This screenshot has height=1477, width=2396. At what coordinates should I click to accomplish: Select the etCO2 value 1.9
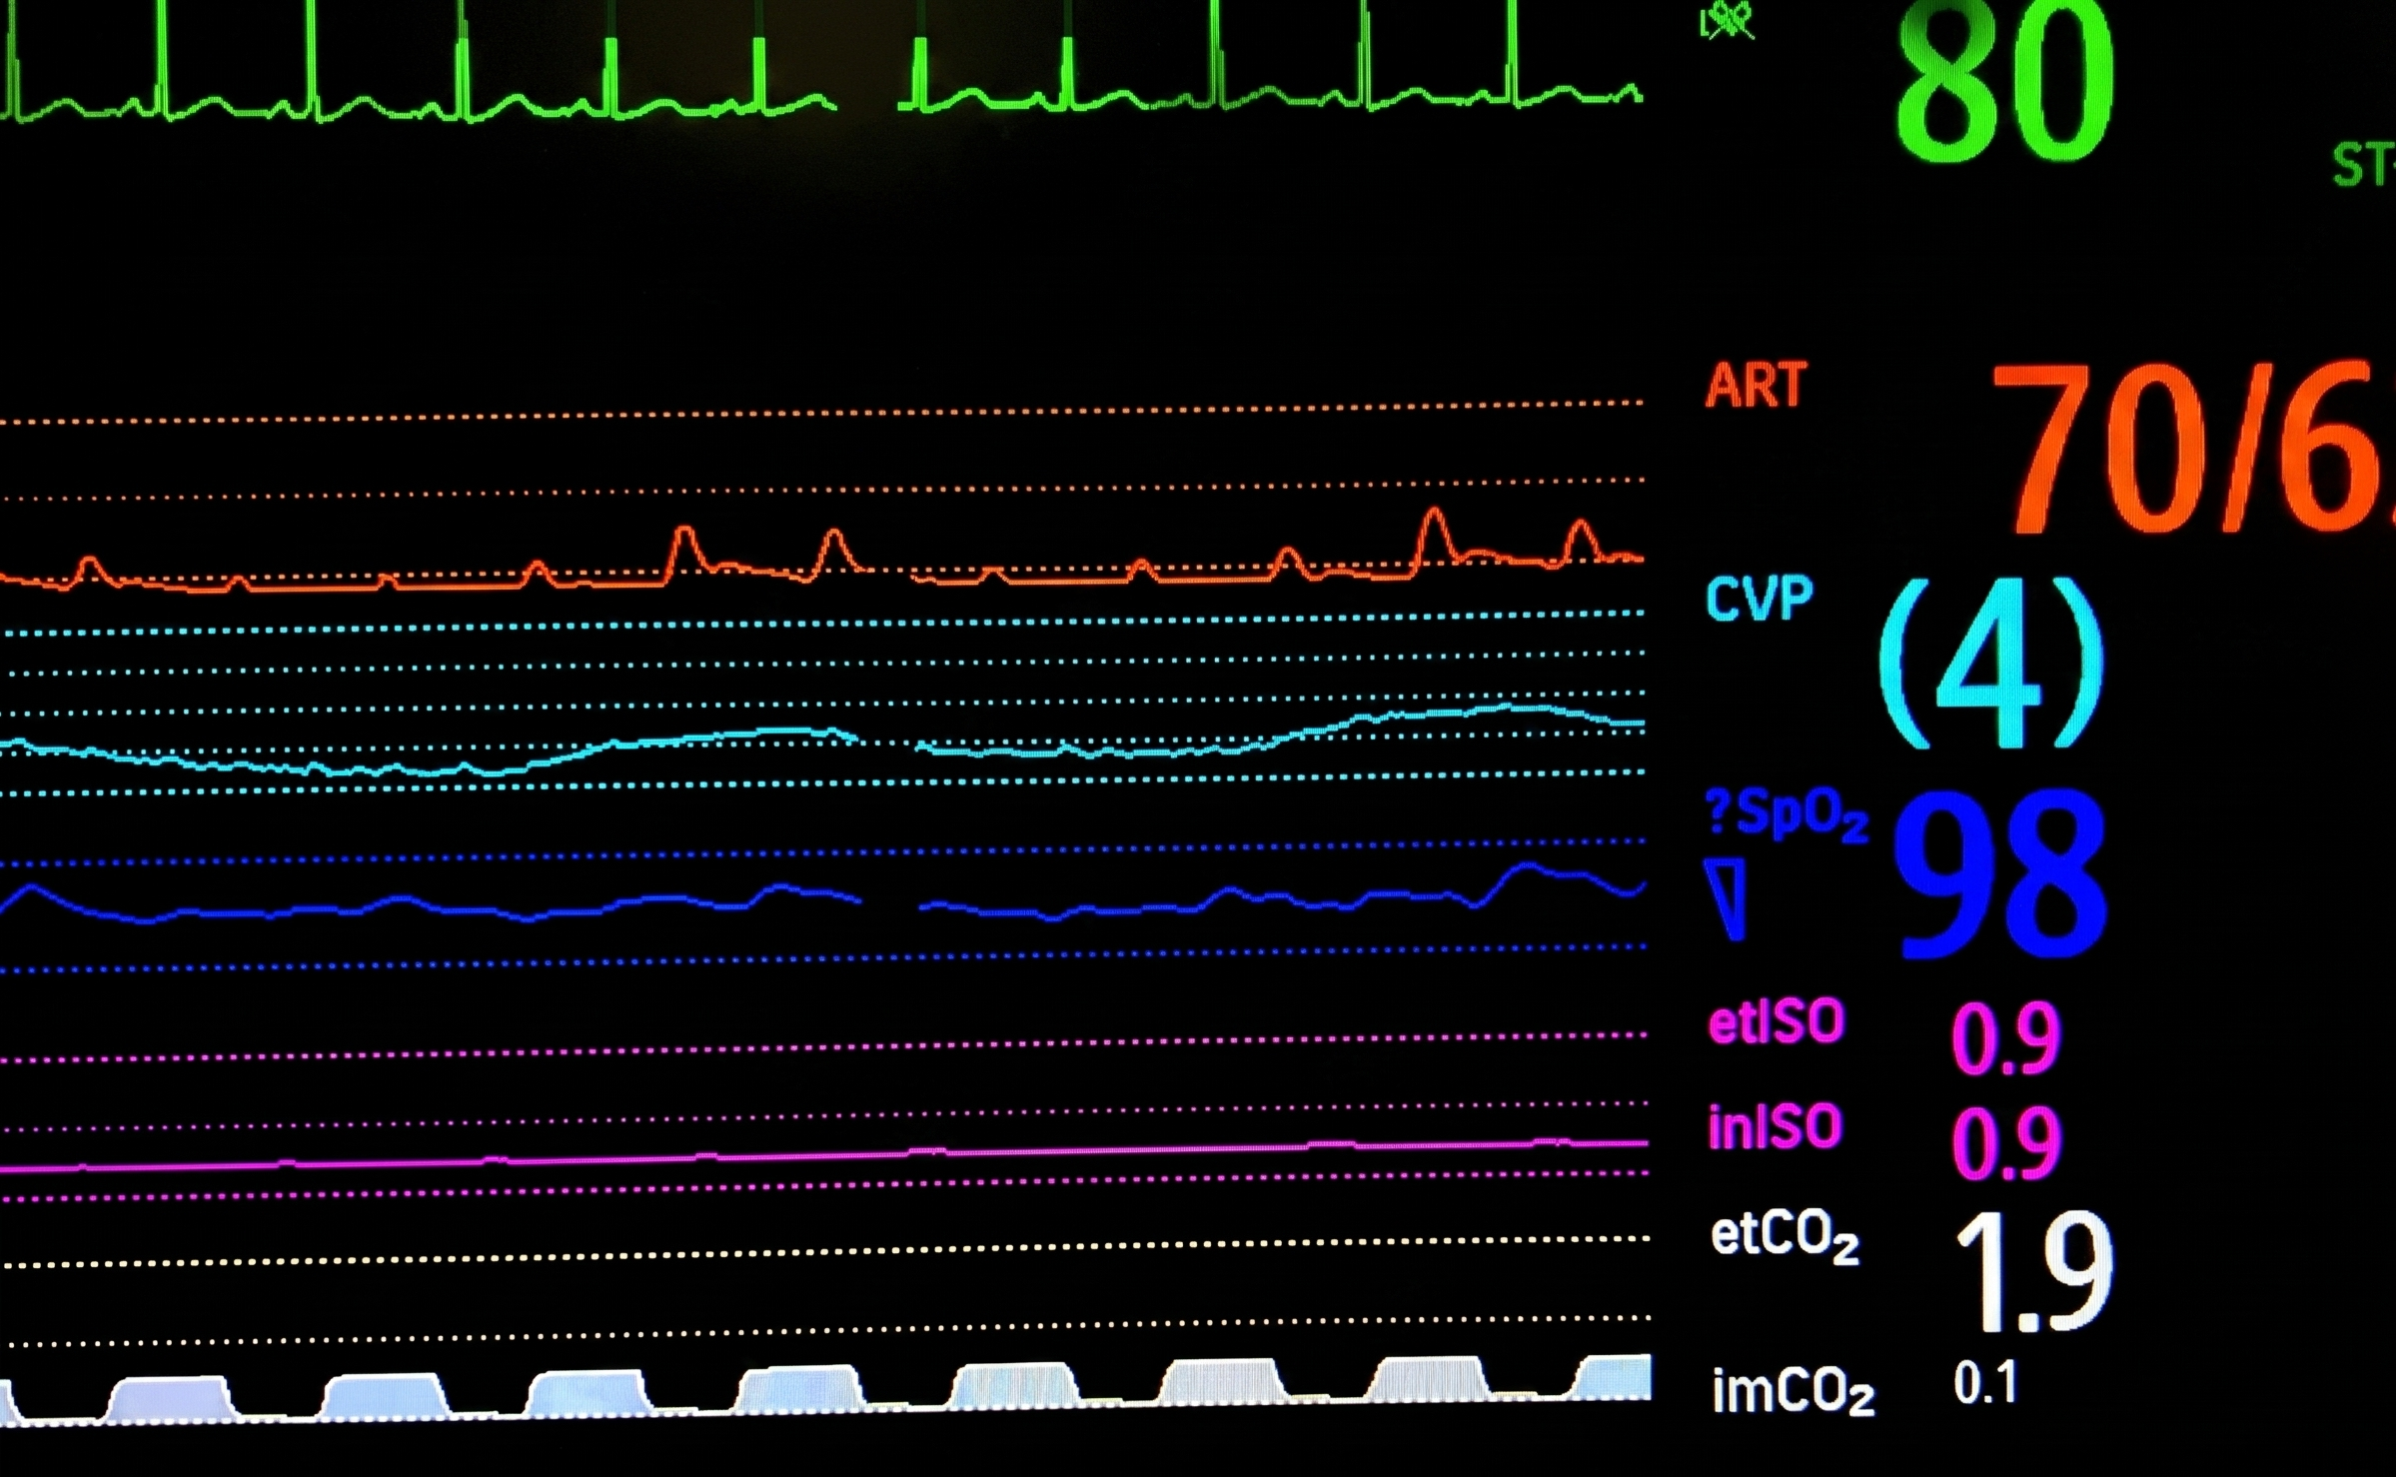pos(2033,1271)
